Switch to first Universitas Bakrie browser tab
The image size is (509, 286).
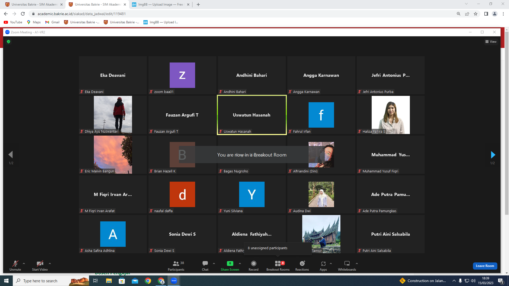click(34, 5)
